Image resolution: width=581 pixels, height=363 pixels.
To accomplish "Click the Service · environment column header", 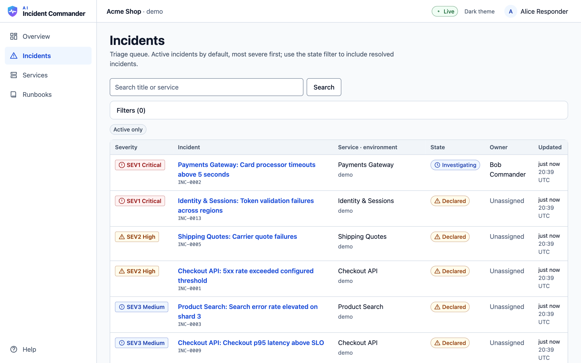I will tap(368, 147).
